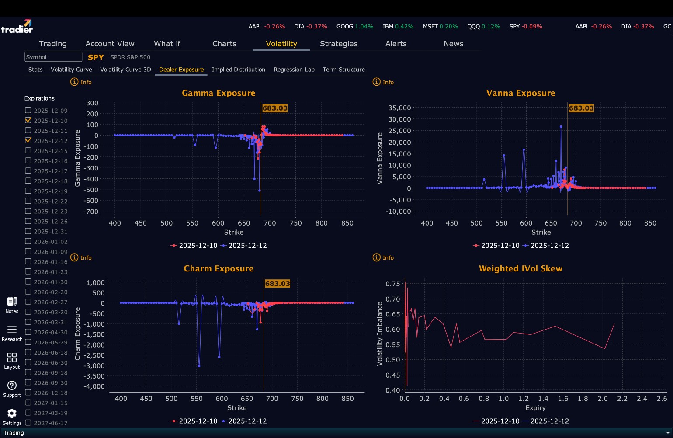Enable the 2025-12-19 expiration checkbox
This screenshot has height=438, width=673.
[x=28, y=191]
